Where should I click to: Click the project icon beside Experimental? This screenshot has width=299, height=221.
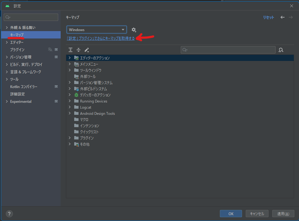point(56,102)
